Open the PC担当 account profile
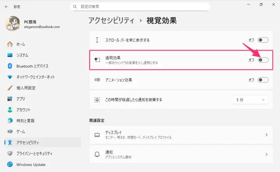The width and height of the screenshot is (280, 172). [x=33, y=24]
